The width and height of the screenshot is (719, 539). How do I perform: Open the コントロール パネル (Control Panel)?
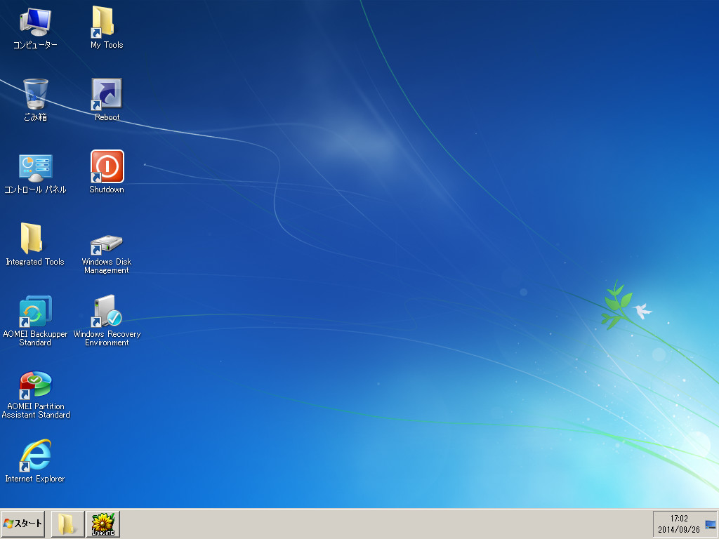[x=35, y=167]
